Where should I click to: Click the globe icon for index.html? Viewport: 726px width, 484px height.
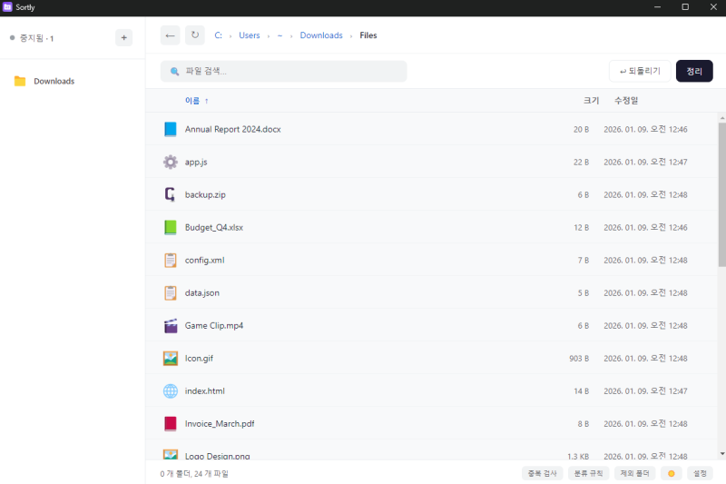(171, 390)
